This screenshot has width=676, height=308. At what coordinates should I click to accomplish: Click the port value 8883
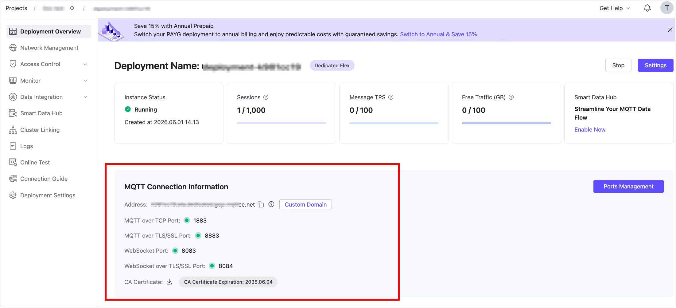[212, 235]
